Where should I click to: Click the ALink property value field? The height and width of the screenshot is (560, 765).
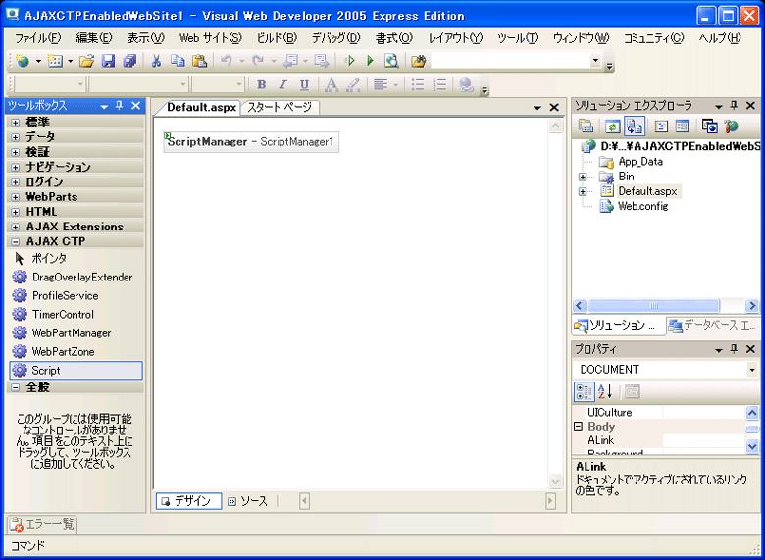click(x=703, y=440)
